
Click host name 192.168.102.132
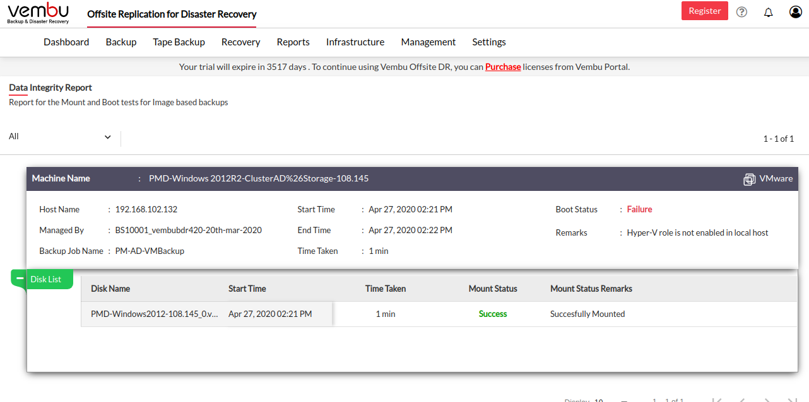pyautogui.click(x=146, y=209)
